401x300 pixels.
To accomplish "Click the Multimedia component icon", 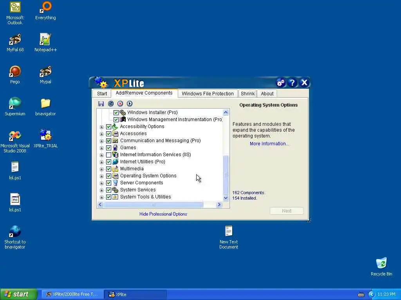I will 115,169.
